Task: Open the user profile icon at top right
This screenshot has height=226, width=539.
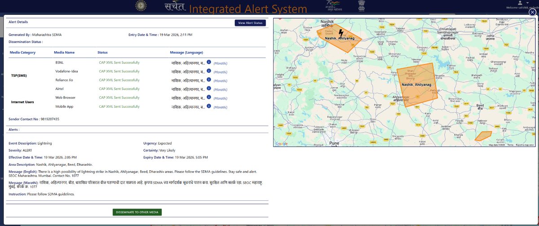Action: point(520,2)
